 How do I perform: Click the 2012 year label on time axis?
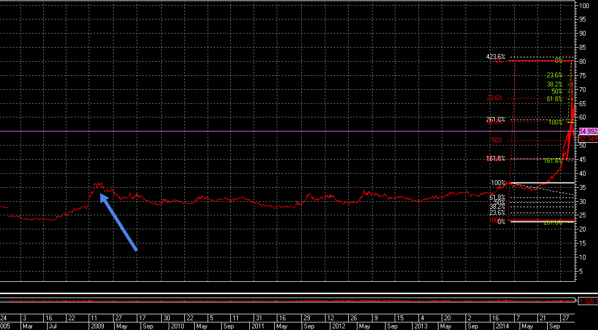click(x=338, y=327)
